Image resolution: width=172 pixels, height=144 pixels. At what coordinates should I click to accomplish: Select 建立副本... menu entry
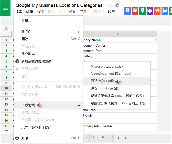point(48,54)
